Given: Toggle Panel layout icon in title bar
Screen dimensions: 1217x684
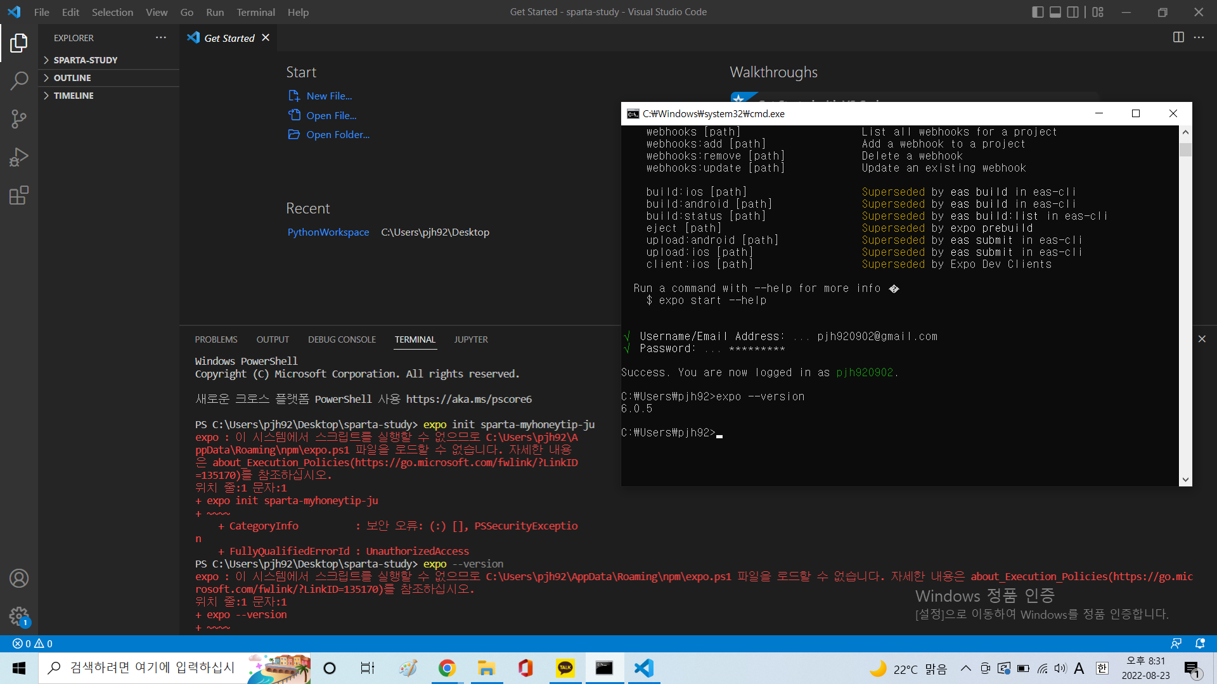Looking at the screenshot, I should coord(1055,12).
